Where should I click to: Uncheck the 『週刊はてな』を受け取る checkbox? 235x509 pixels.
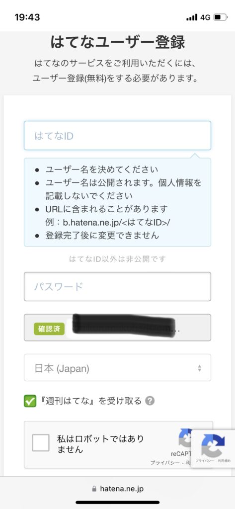coord(30,401)
